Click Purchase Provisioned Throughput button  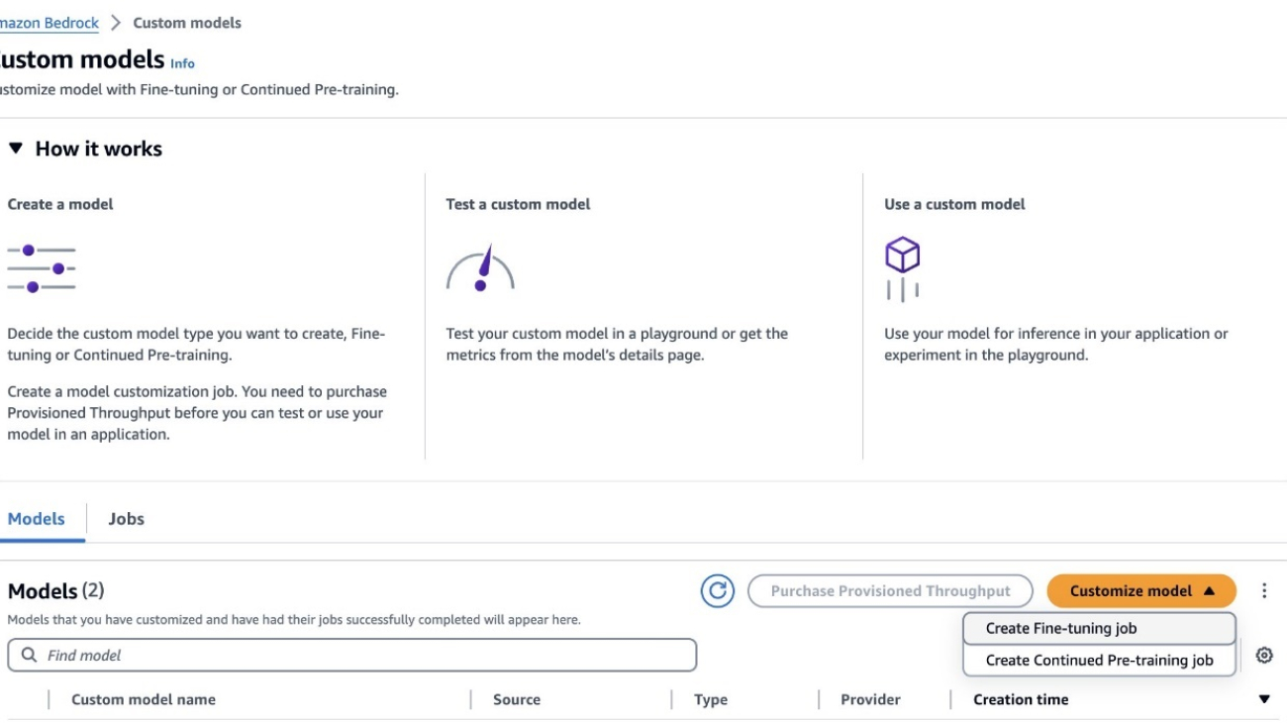pyautogui.click(x=890, y=591)
